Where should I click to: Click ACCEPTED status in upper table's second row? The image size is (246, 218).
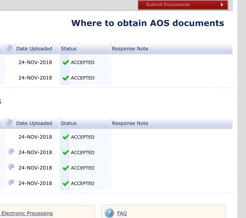click(82, 78)
